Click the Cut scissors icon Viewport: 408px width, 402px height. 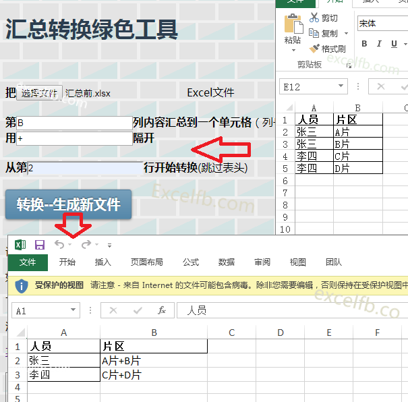point(314,18)
